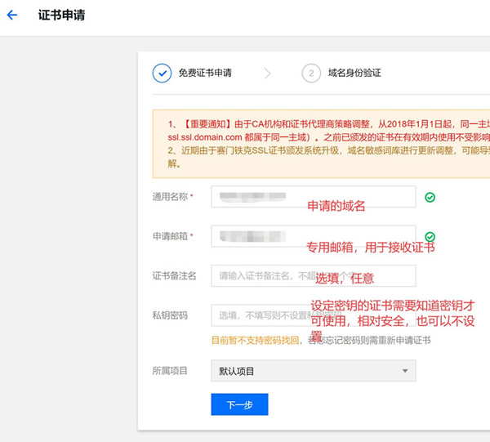Select the 免费证书申请 step label
The height and width of the screenshot is (442, 490).
point(204,73)
